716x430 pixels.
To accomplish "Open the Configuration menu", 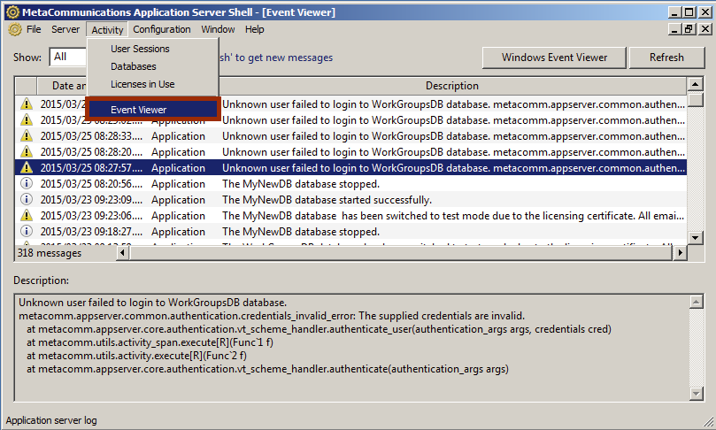I will (x=162, y=29).
